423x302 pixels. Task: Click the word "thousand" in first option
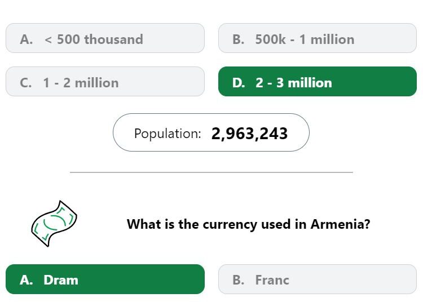(113, 39)
